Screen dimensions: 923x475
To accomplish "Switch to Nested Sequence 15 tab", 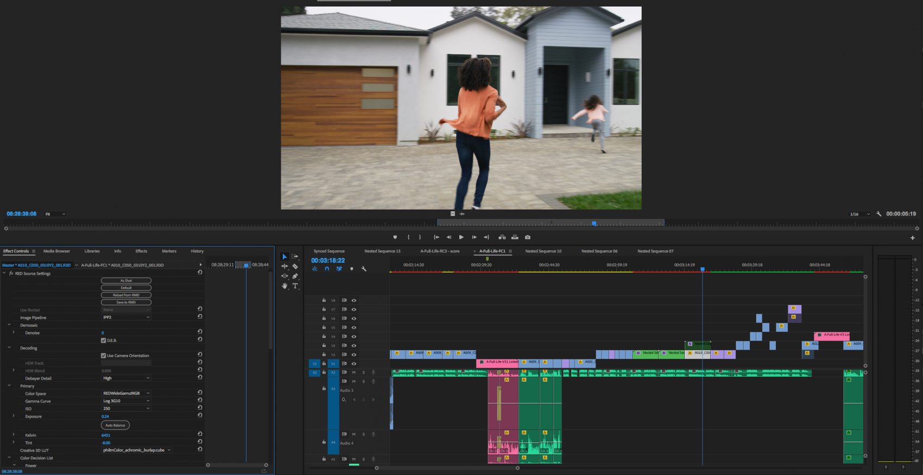I will point(382,251).
